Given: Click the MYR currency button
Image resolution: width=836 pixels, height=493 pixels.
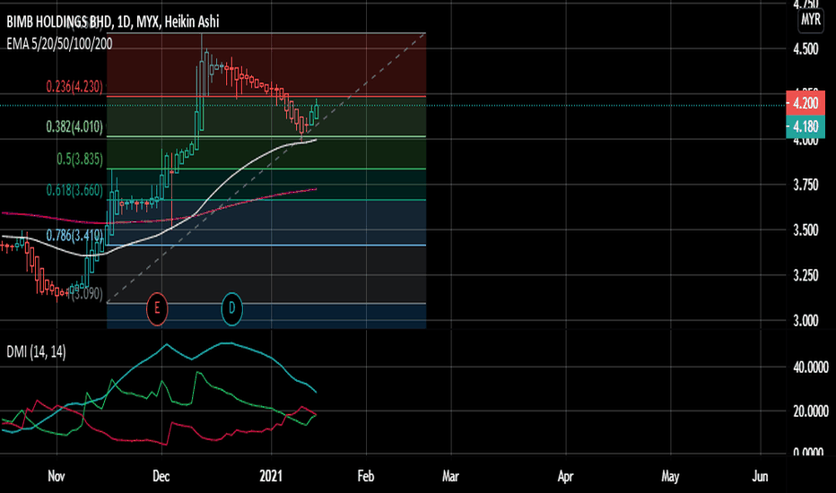Looking at the screenshot, I should 810,20.
